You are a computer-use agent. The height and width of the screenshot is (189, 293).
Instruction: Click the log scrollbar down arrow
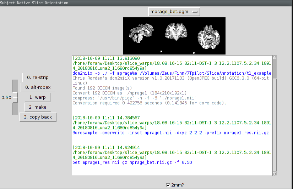[x=274, y=173]
